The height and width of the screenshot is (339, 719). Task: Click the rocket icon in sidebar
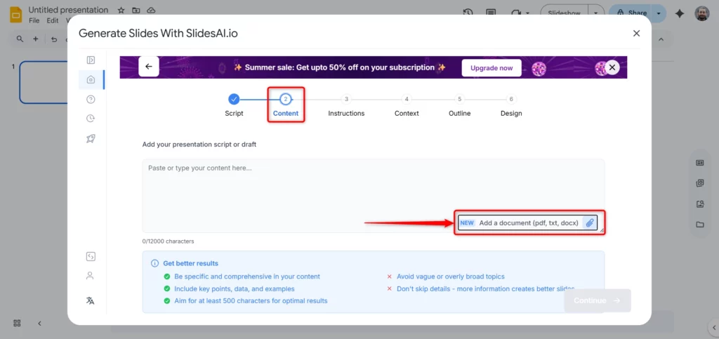(x=91, y=138)
